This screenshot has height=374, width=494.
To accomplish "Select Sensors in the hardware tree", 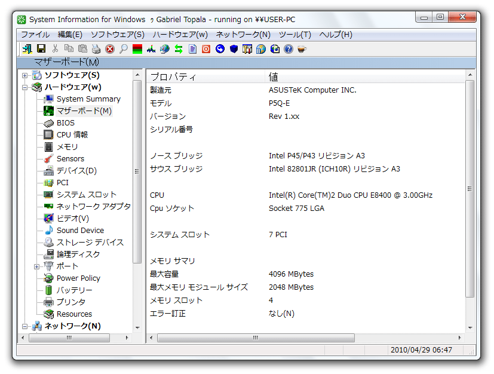I will (70, 158).
